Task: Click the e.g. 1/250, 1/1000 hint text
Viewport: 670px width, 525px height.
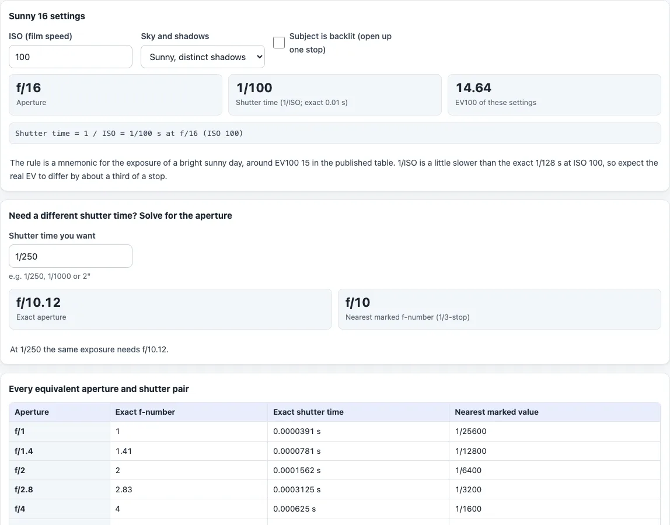Action: [50, 276]
